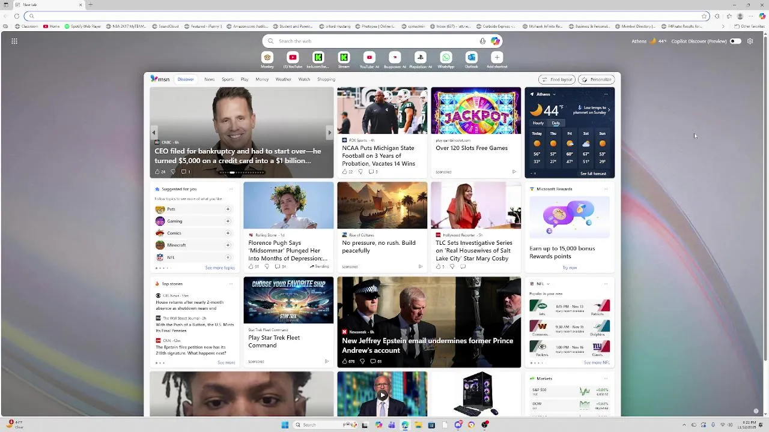
Task: Expand the NFL card dropdown
Action: point(549,284)
